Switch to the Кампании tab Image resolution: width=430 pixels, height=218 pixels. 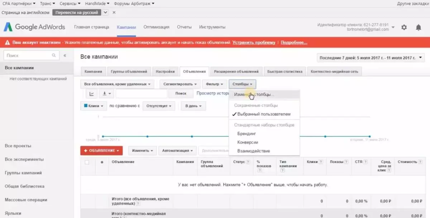(93, 72)
